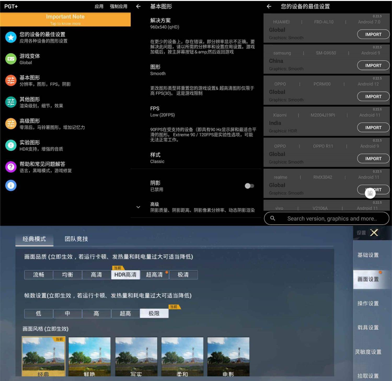Click the red sliders basic graphics icon

point(11,80)
